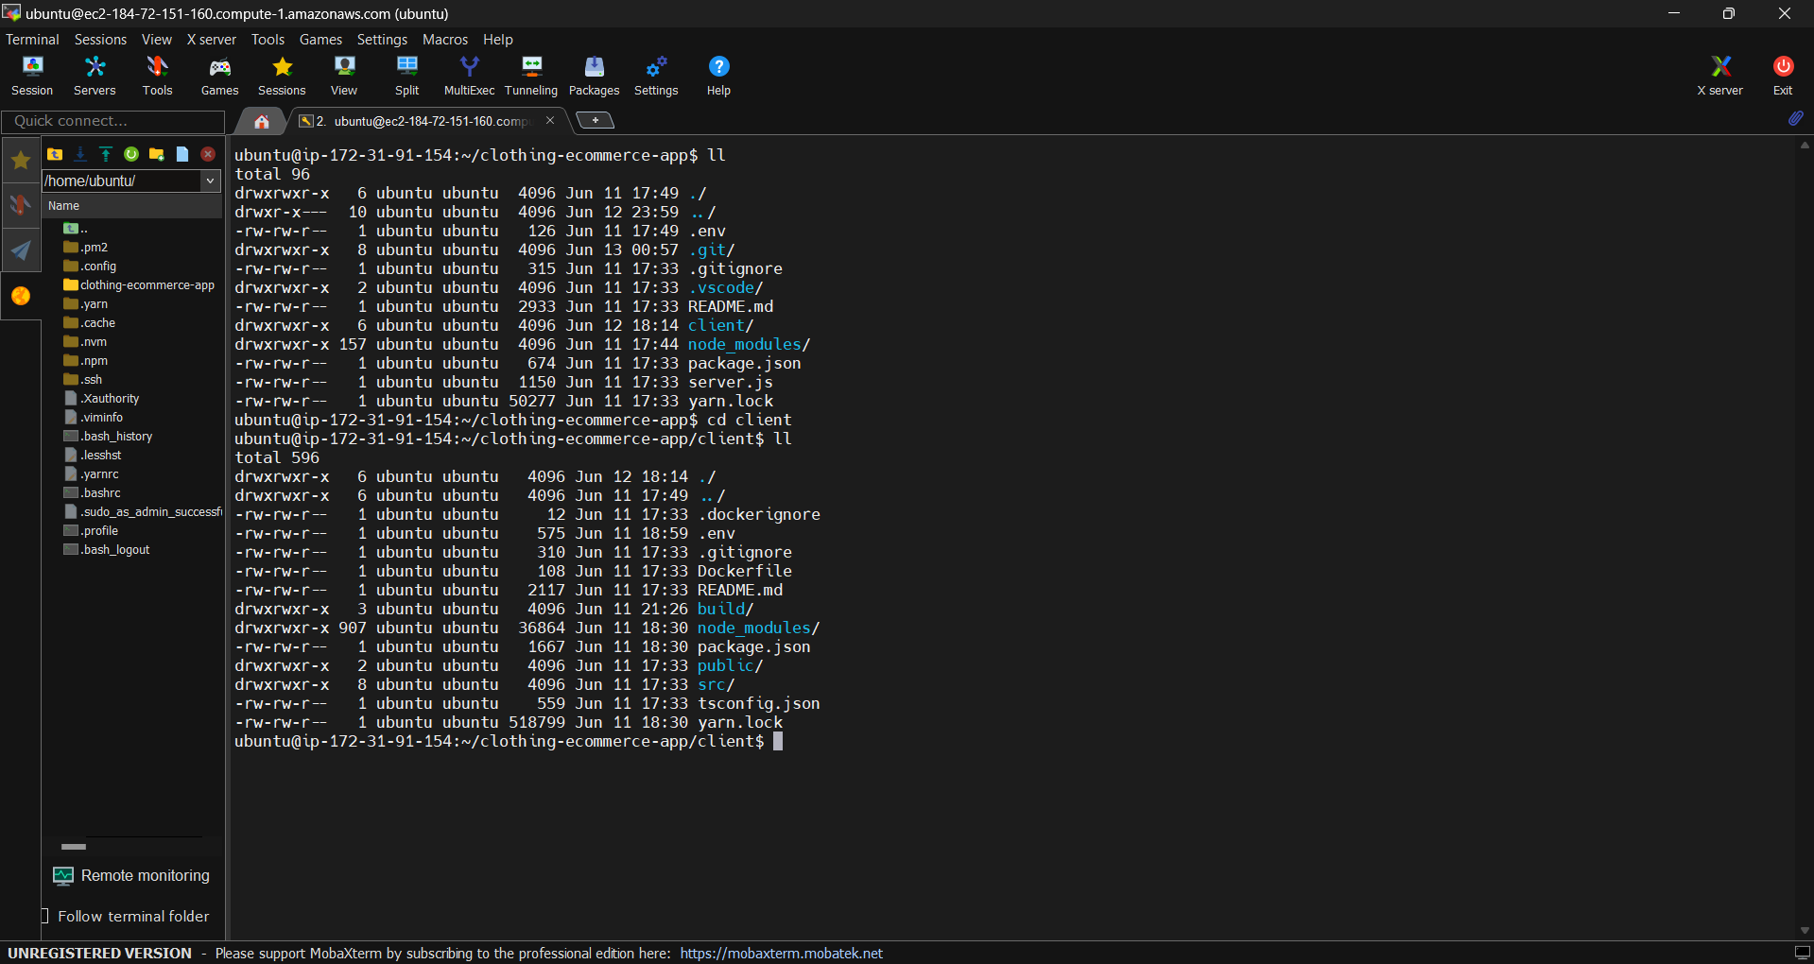Click the Quick connect input field

pos(113,121)
